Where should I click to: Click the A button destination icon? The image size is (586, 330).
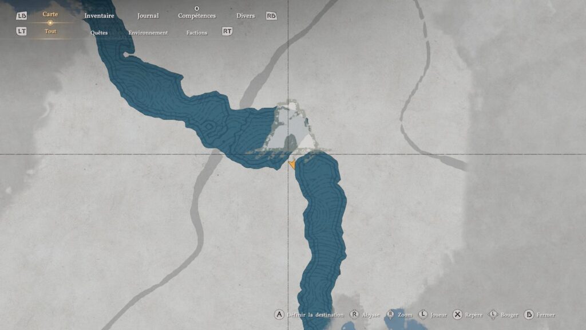(x=279, y=315)
